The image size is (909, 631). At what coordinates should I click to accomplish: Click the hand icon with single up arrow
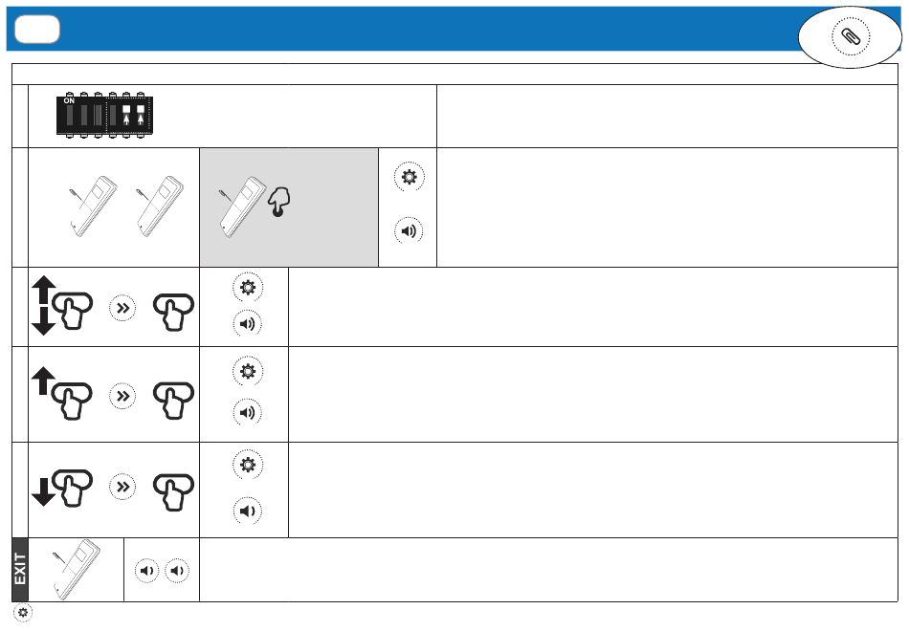click(x=62, y=394)
